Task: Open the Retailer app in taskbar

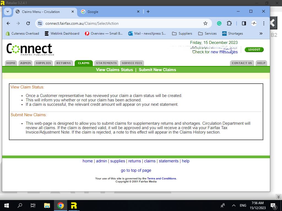Action: click(74, 205)
